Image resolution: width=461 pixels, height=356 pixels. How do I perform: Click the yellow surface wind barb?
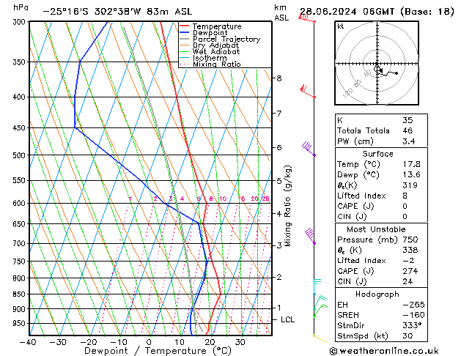[x=320, y=338]
